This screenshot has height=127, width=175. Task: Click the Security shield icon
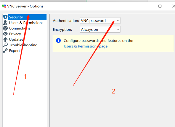coord(5,17)
